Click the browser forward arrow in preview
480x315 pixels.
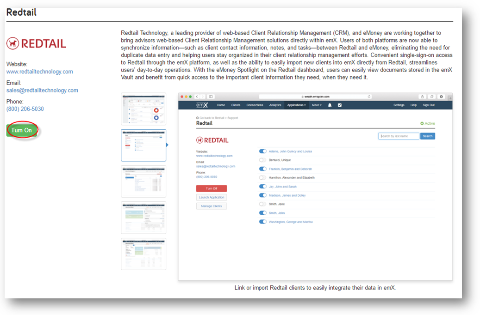(x=203, y=97)
